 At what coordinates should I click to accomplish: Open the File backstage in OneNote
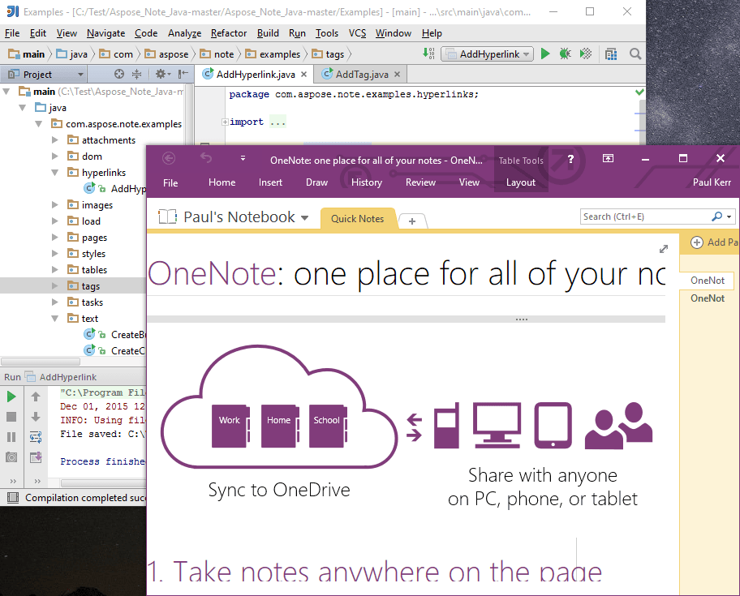[170, 183]
